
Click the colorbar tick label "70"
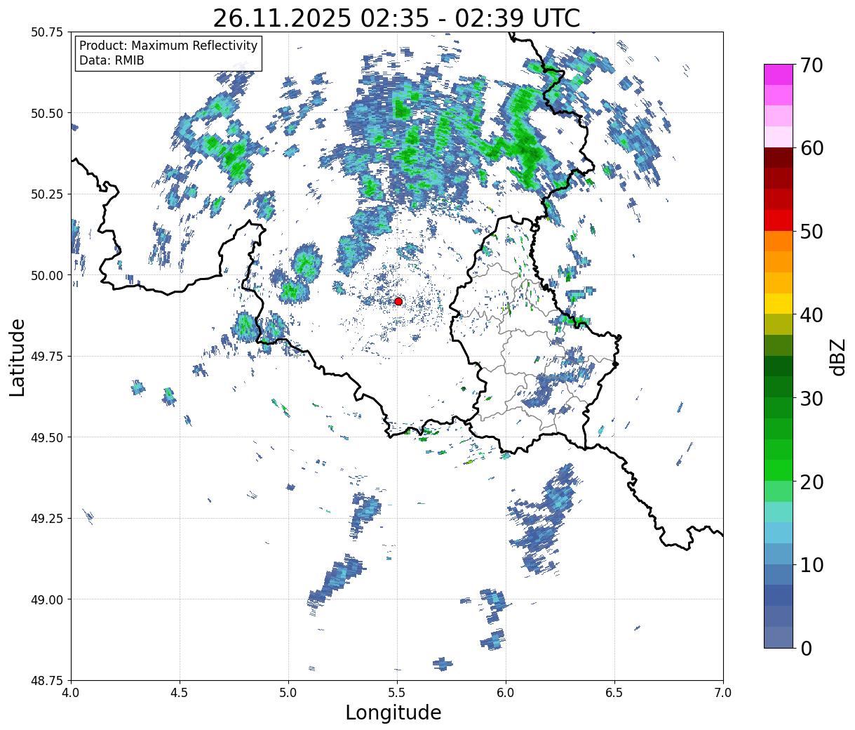coord(812,65)
